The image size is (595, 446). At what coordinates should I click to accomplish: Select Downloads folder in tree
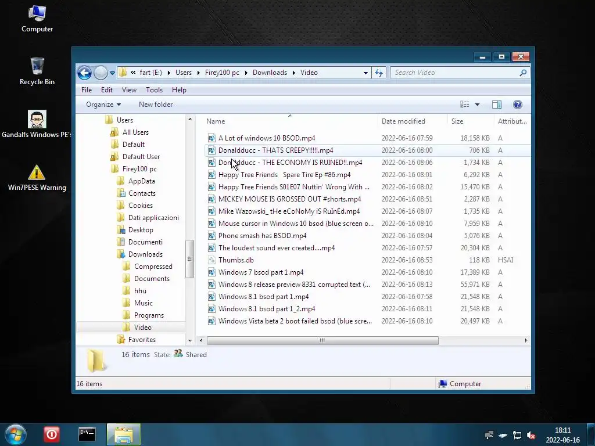point(145,254)
